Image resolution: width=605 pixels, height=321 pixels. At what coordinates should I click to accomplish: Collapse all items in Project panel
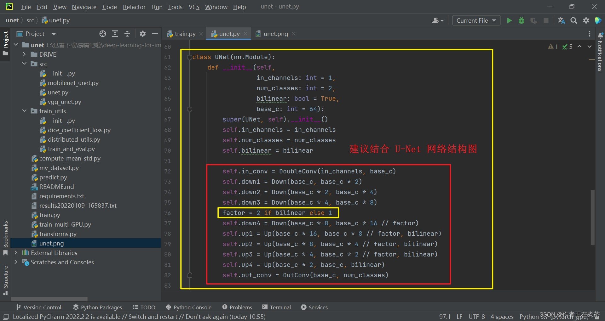(127, 34)
